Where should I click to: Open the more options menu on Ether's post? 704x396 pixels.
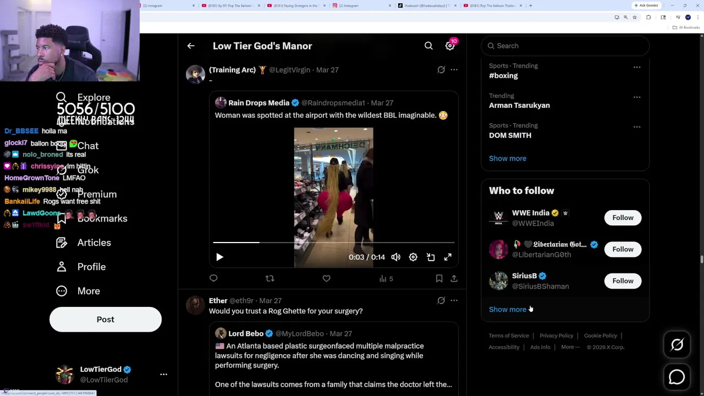pyautogui.click(x=454, y=301)
